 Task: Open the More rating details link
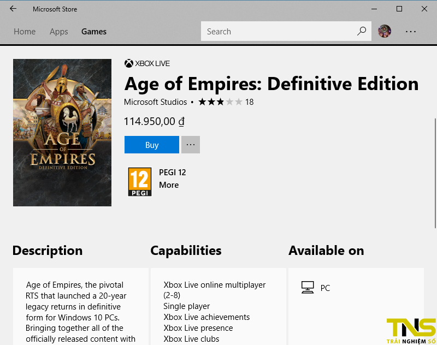169,185
